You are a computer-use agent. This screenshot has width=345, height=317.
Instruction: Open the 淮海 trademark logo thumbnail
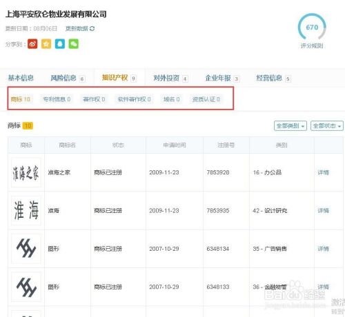(x=26, y=210)
